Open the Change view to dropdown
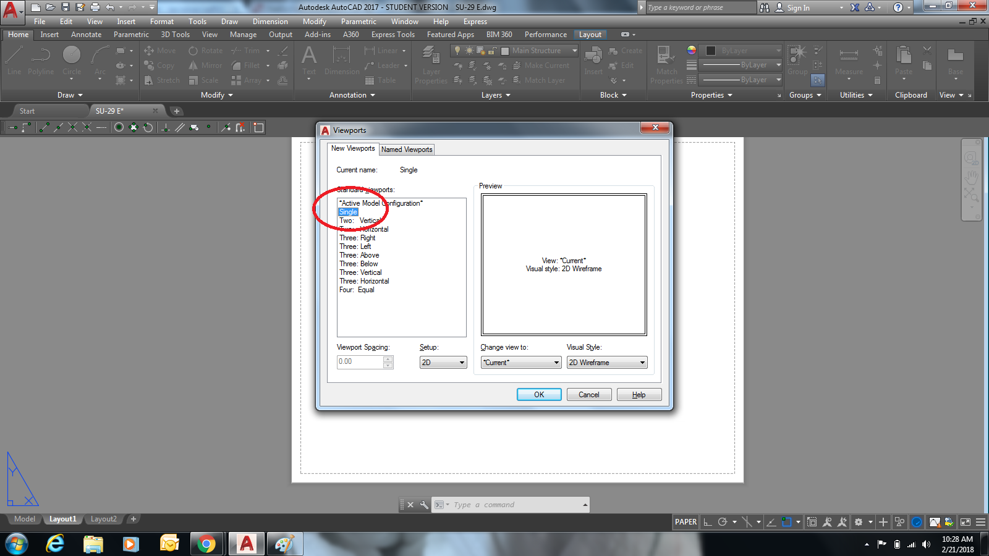The height and width of the screenshot is (556, 989). pyautogui.click(x=521, y=363)
